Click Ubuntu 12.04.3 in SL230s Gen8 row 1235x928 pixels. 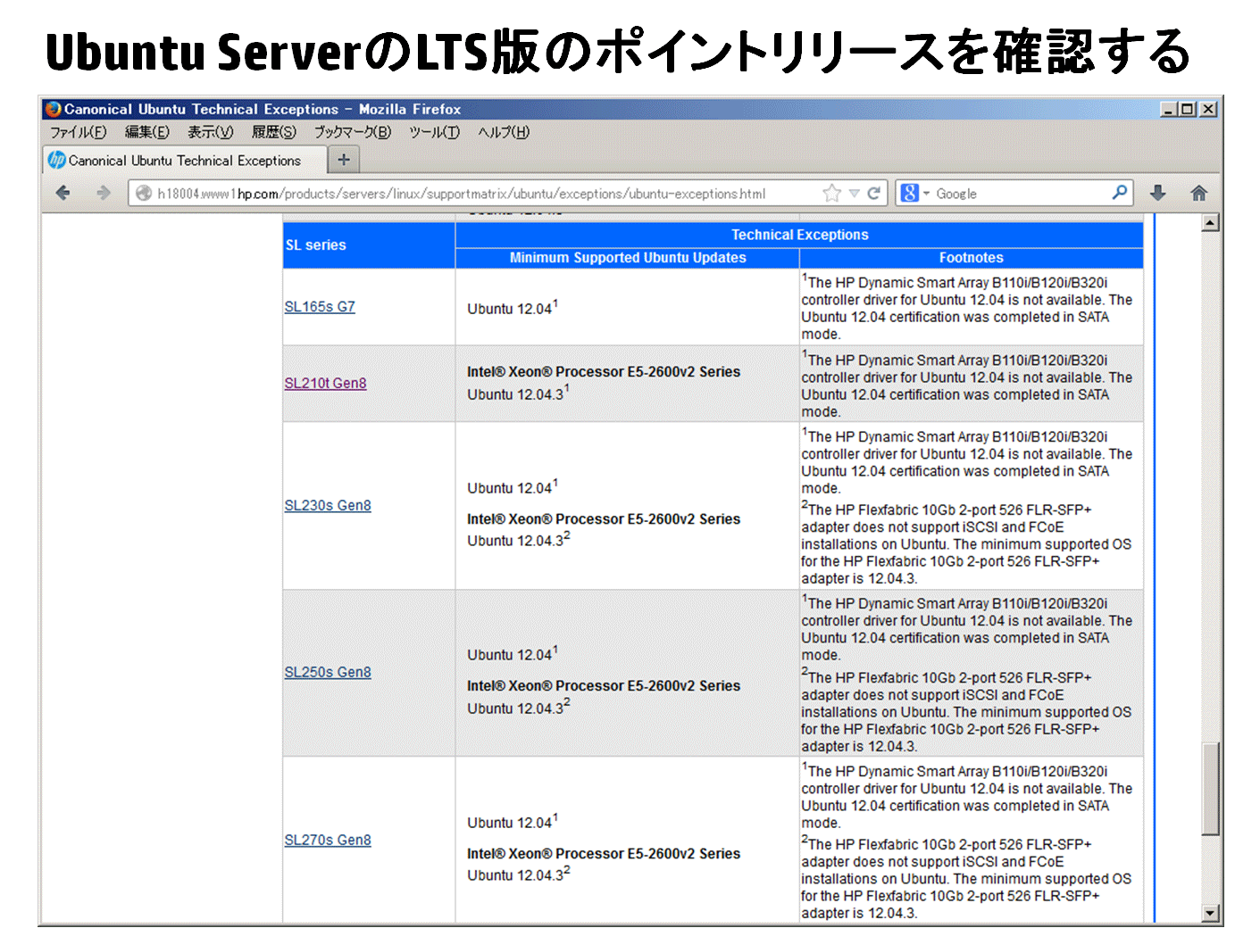518,539
